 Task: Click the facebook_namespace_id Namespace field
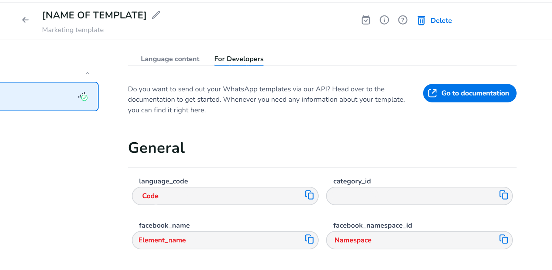(412, 240)
